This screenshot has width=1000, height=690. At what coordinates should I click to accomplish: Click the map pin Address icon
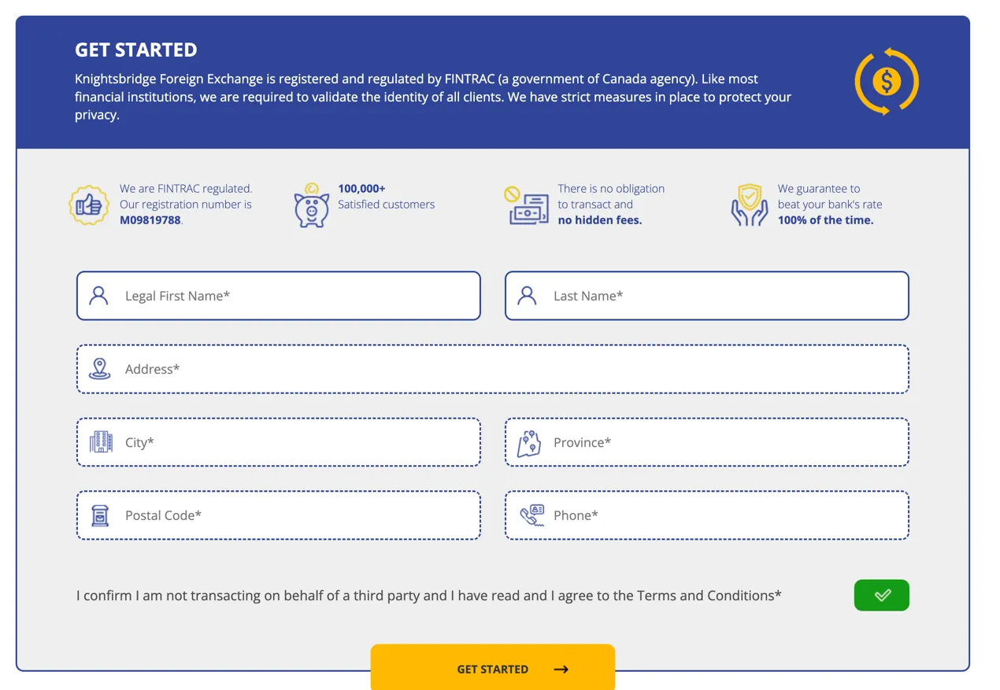click(x=99, y=369)
